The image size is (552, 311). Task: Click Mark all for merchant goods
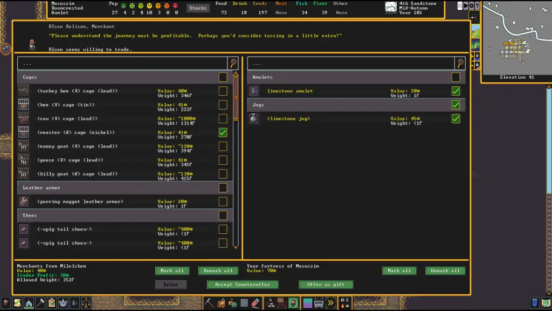(x=172, y=271)
